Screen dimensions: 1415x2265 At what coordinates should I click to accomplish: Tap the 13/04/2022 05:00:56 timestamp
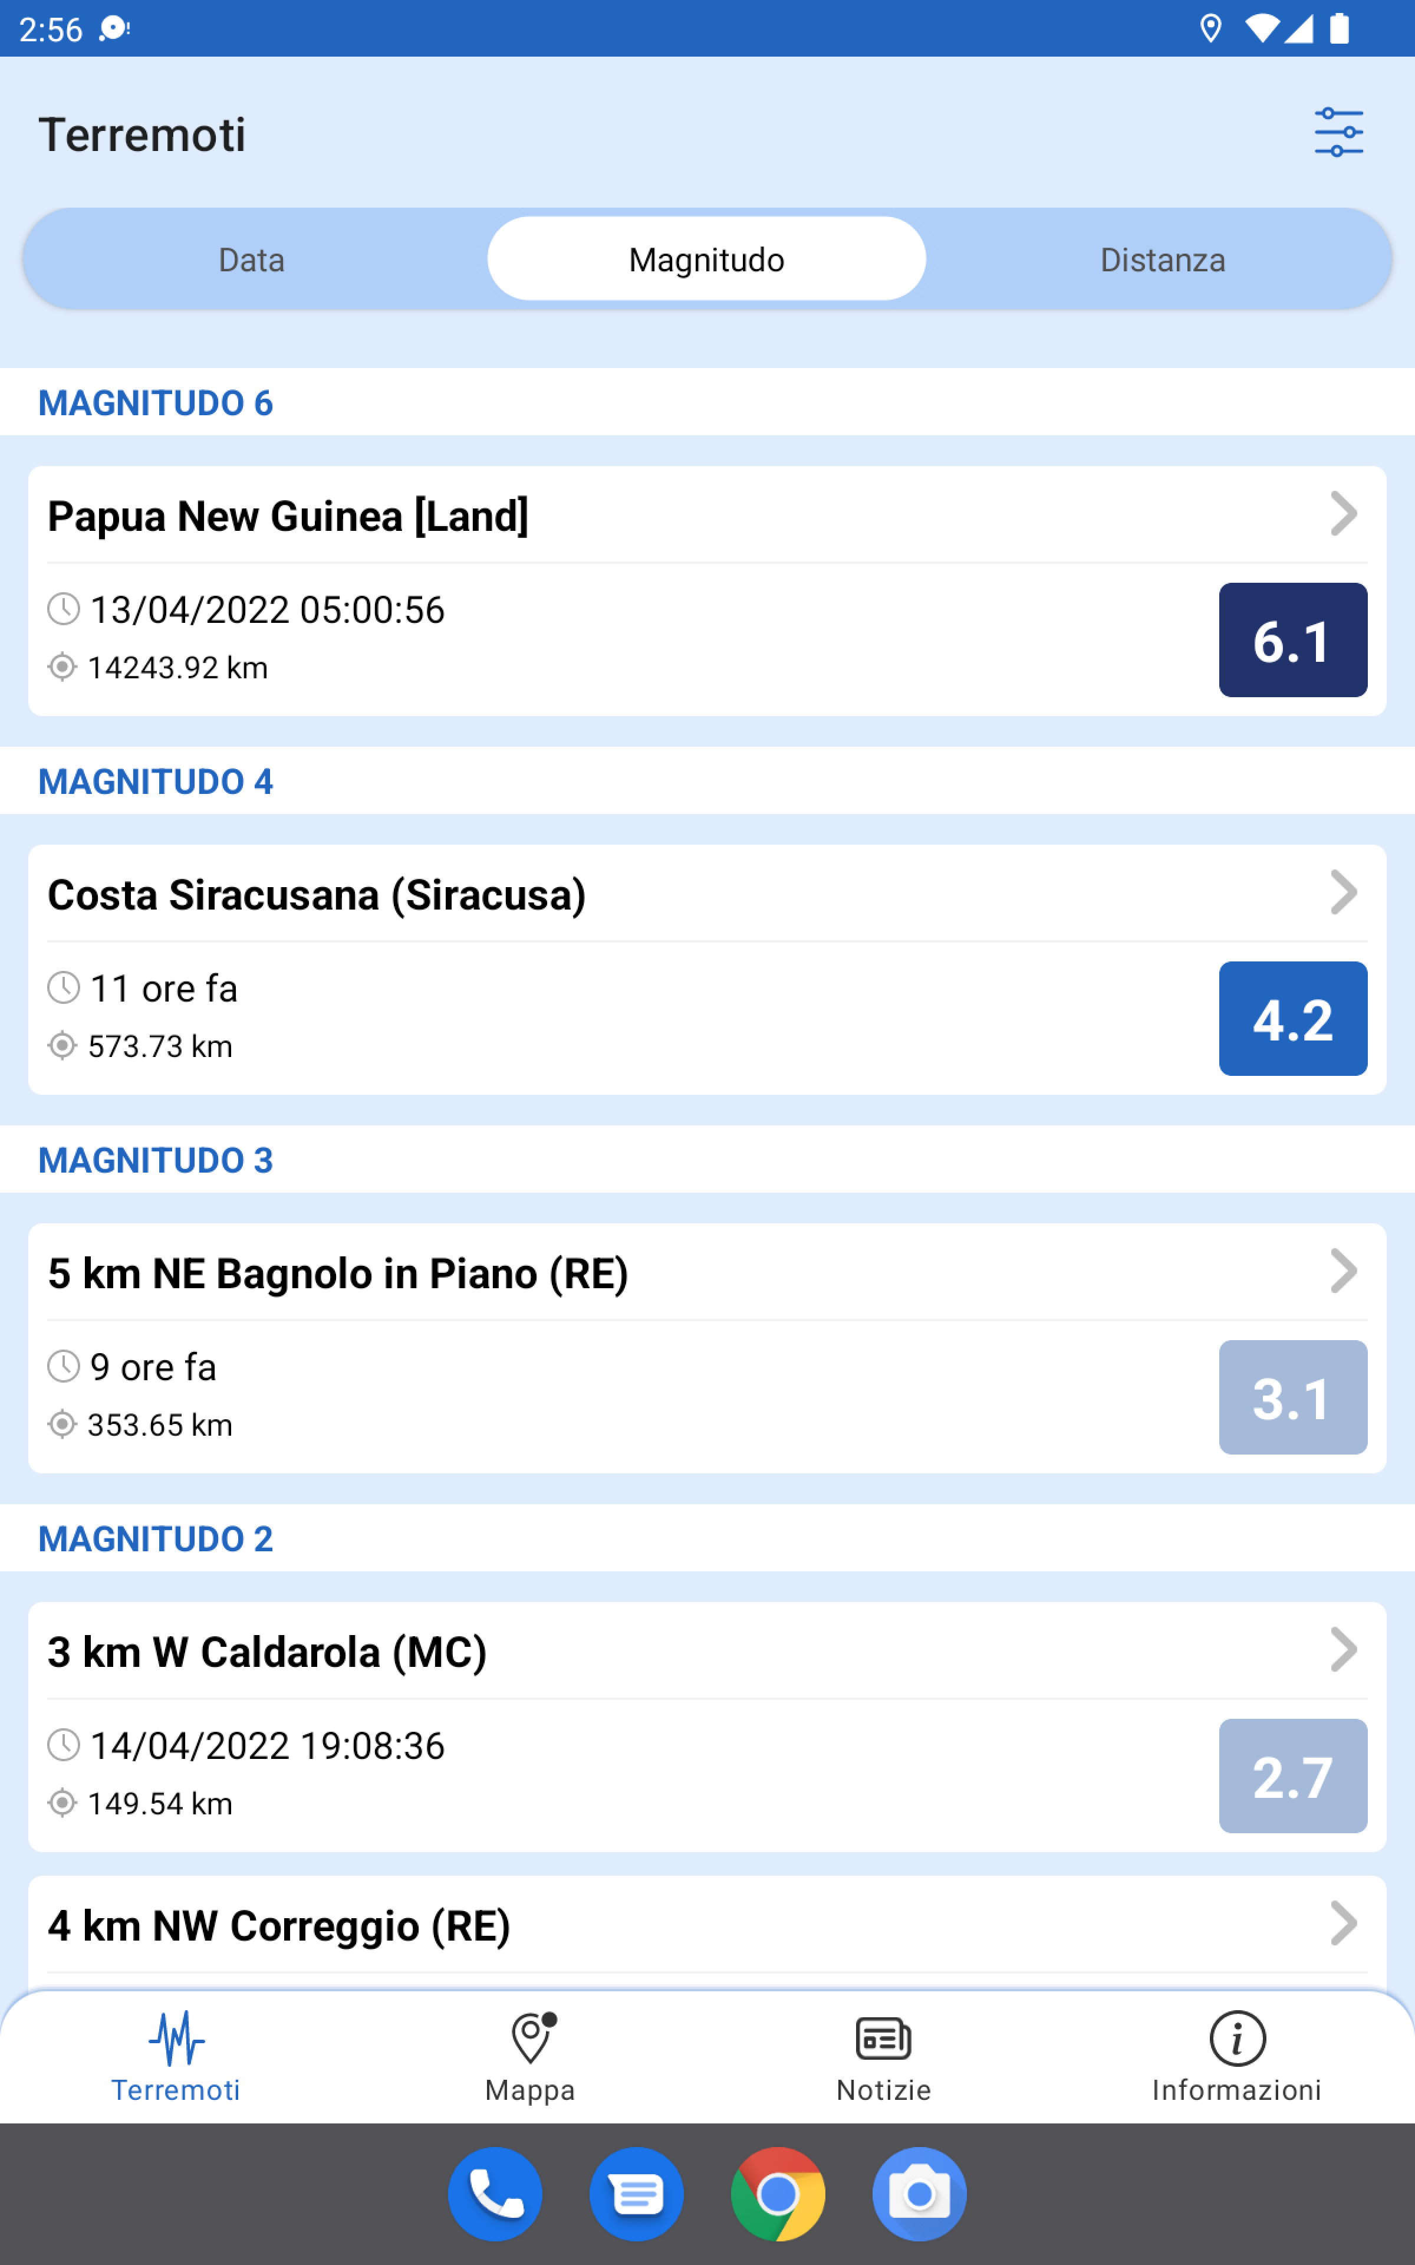(266, 610)
